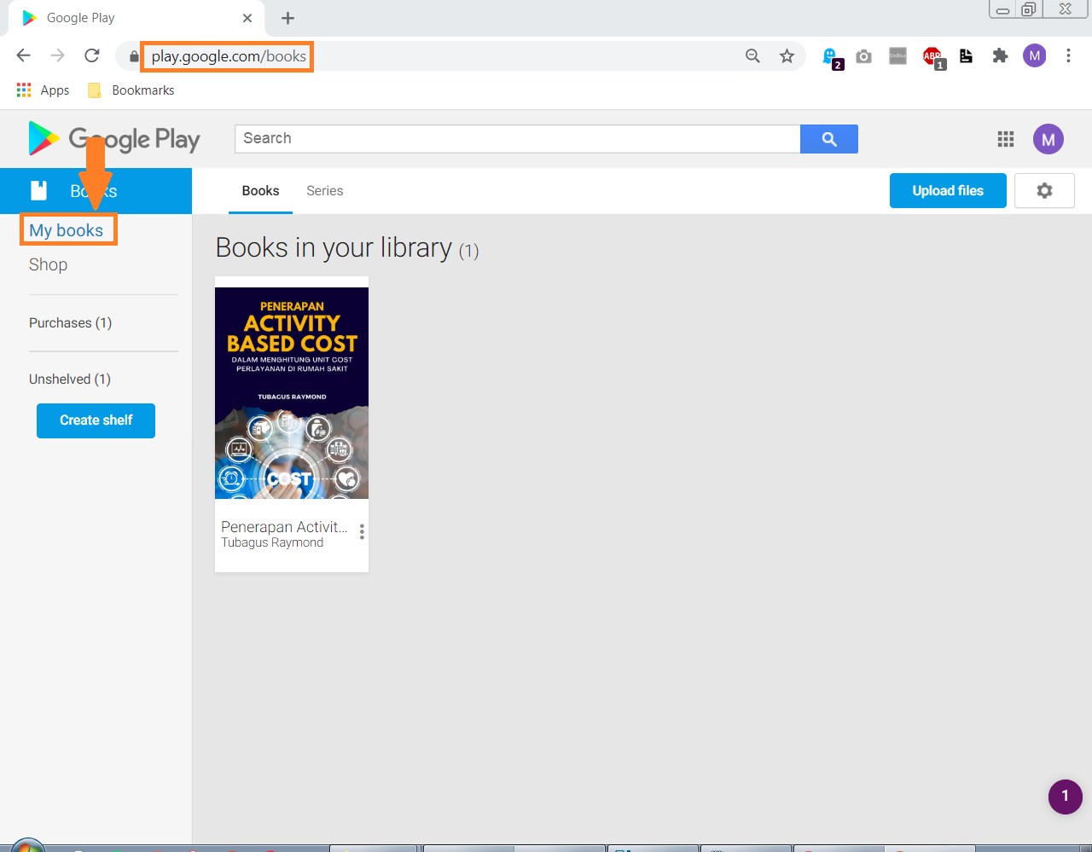Viewport: 1092px width, 852px height.
Task: Click the Upload files button
Action: pos(947,191)
